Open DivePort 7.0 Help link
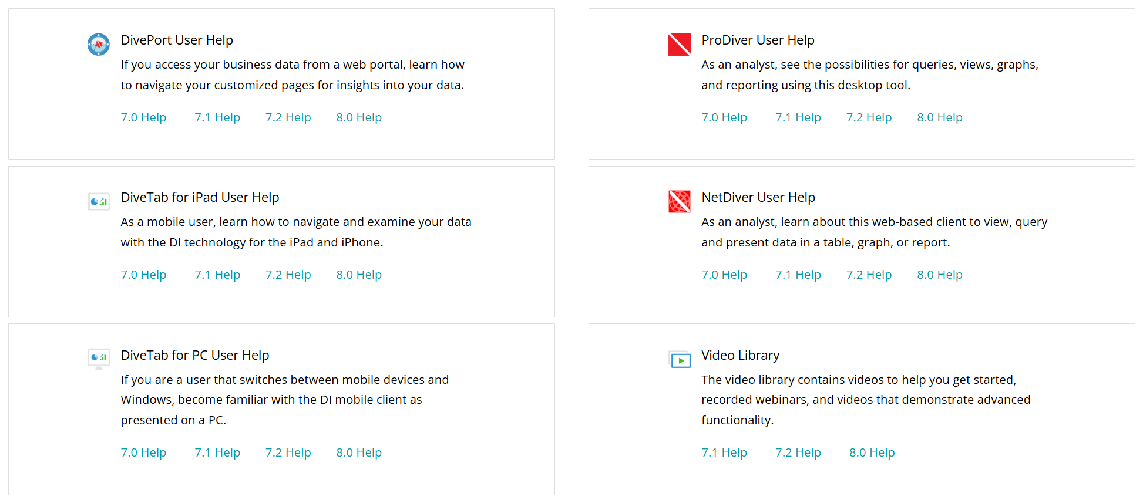This screenshot has height=500, width=1143. (143, 117)
